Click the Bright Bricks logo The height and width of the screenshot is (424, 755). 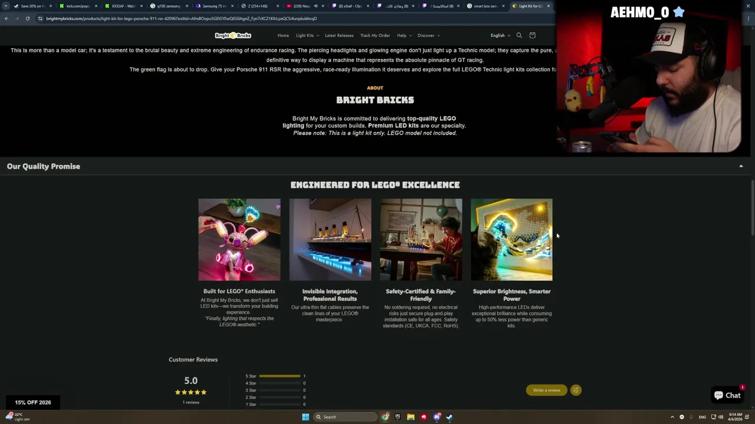click(x=233, y=35)
